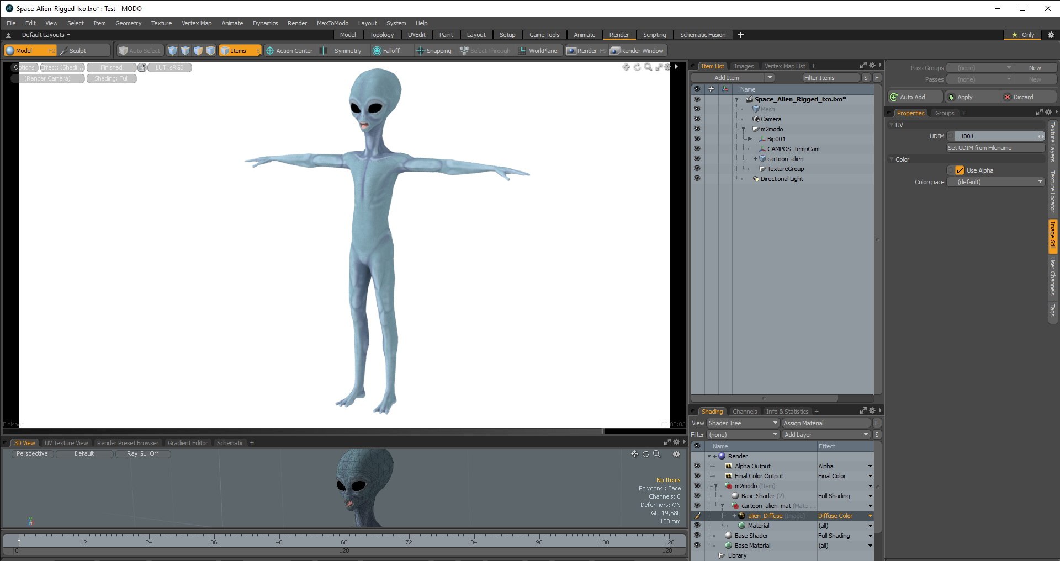This screenshot has height=561, width=1060.
Task: Click the Render F9 button
Action: coord(586,51)
